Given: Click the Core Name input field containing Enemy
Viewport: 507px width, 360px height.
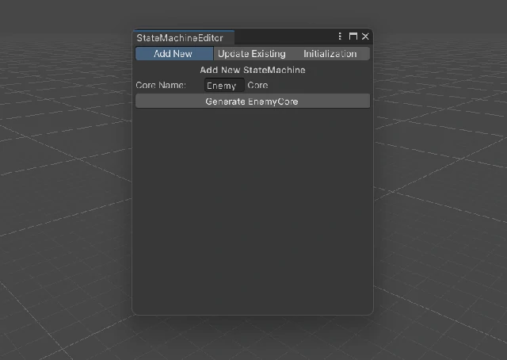Looking at the screenshot, I should click(224, 86).
